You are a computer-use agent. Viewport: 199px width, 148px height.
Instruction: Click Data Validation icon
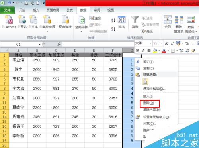pyautogui.click(x=191, y=20)
